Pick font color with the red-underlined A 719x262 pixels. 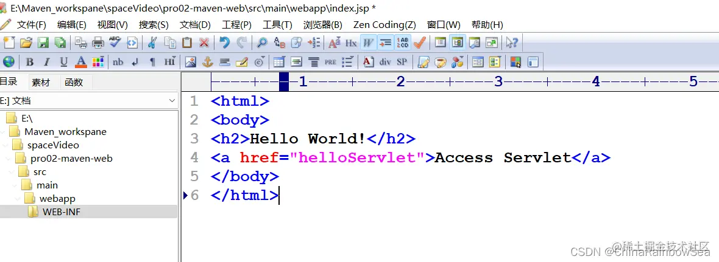click(x=81, y=62)
